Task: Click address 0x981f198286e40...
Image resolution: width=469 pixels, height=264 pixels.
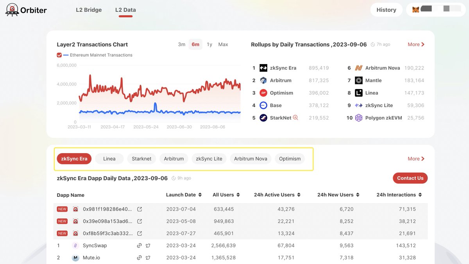Action: coord(107,209)
